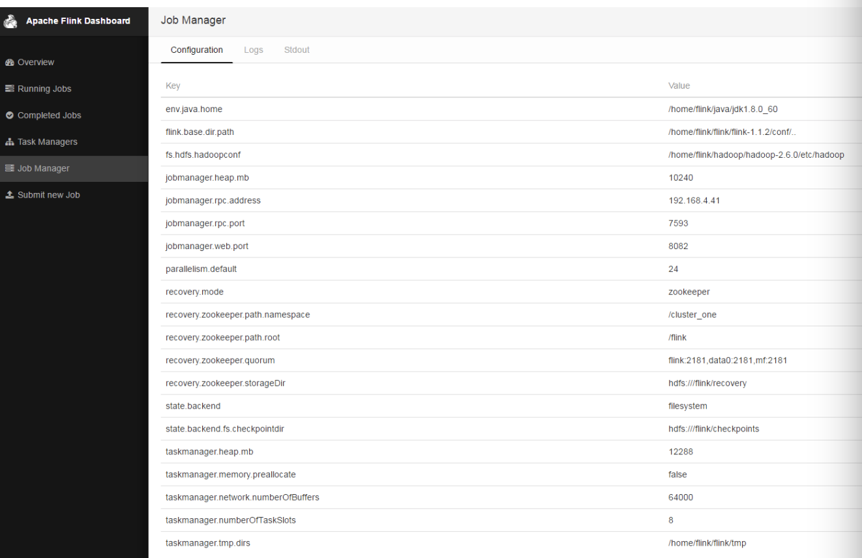Click the filesystem value
Viewport: 862px width, 558px height.
click(x=688, y=406)
